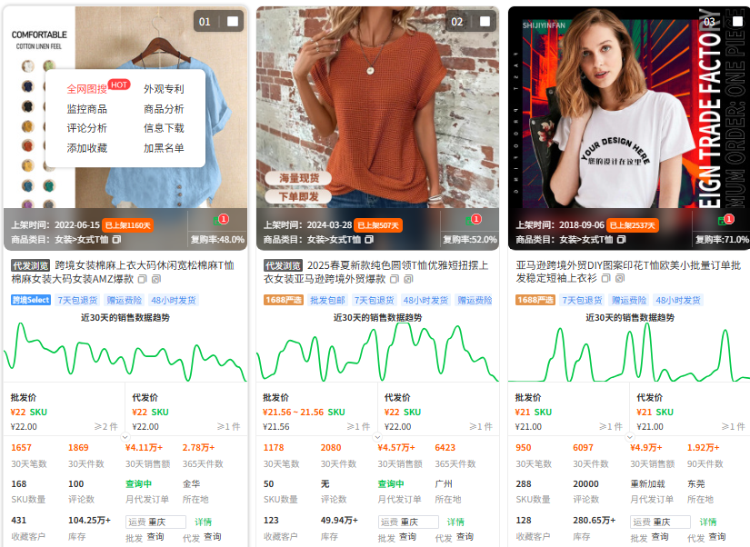Click 重新加载 for product 03 monthly orders

647,484
